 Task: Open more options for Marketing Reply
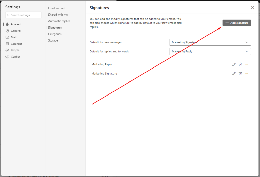[247, 64]
